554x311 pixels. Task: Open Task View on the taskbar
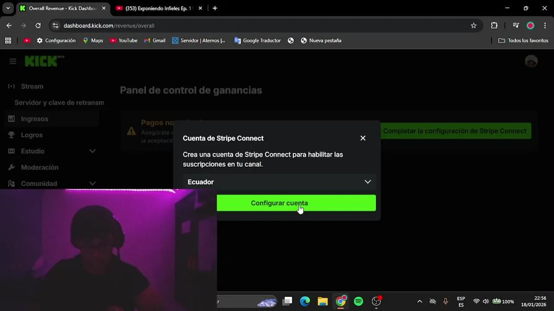pos(288,301)
